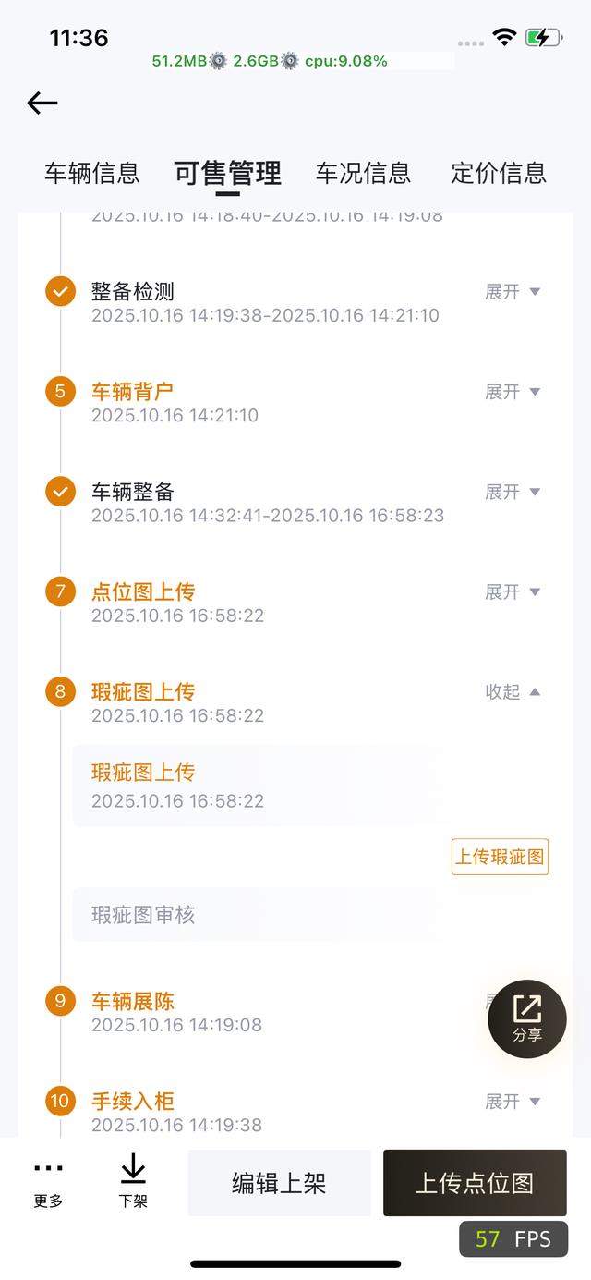Viewport: 591px width, 1280px height.
Task: Tap the 下架 download-arrow icon
Action: 133,1168
